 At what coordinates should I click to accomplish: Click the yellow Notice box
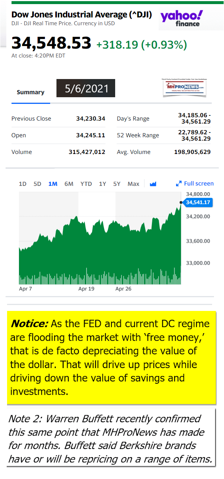(111, 357)
